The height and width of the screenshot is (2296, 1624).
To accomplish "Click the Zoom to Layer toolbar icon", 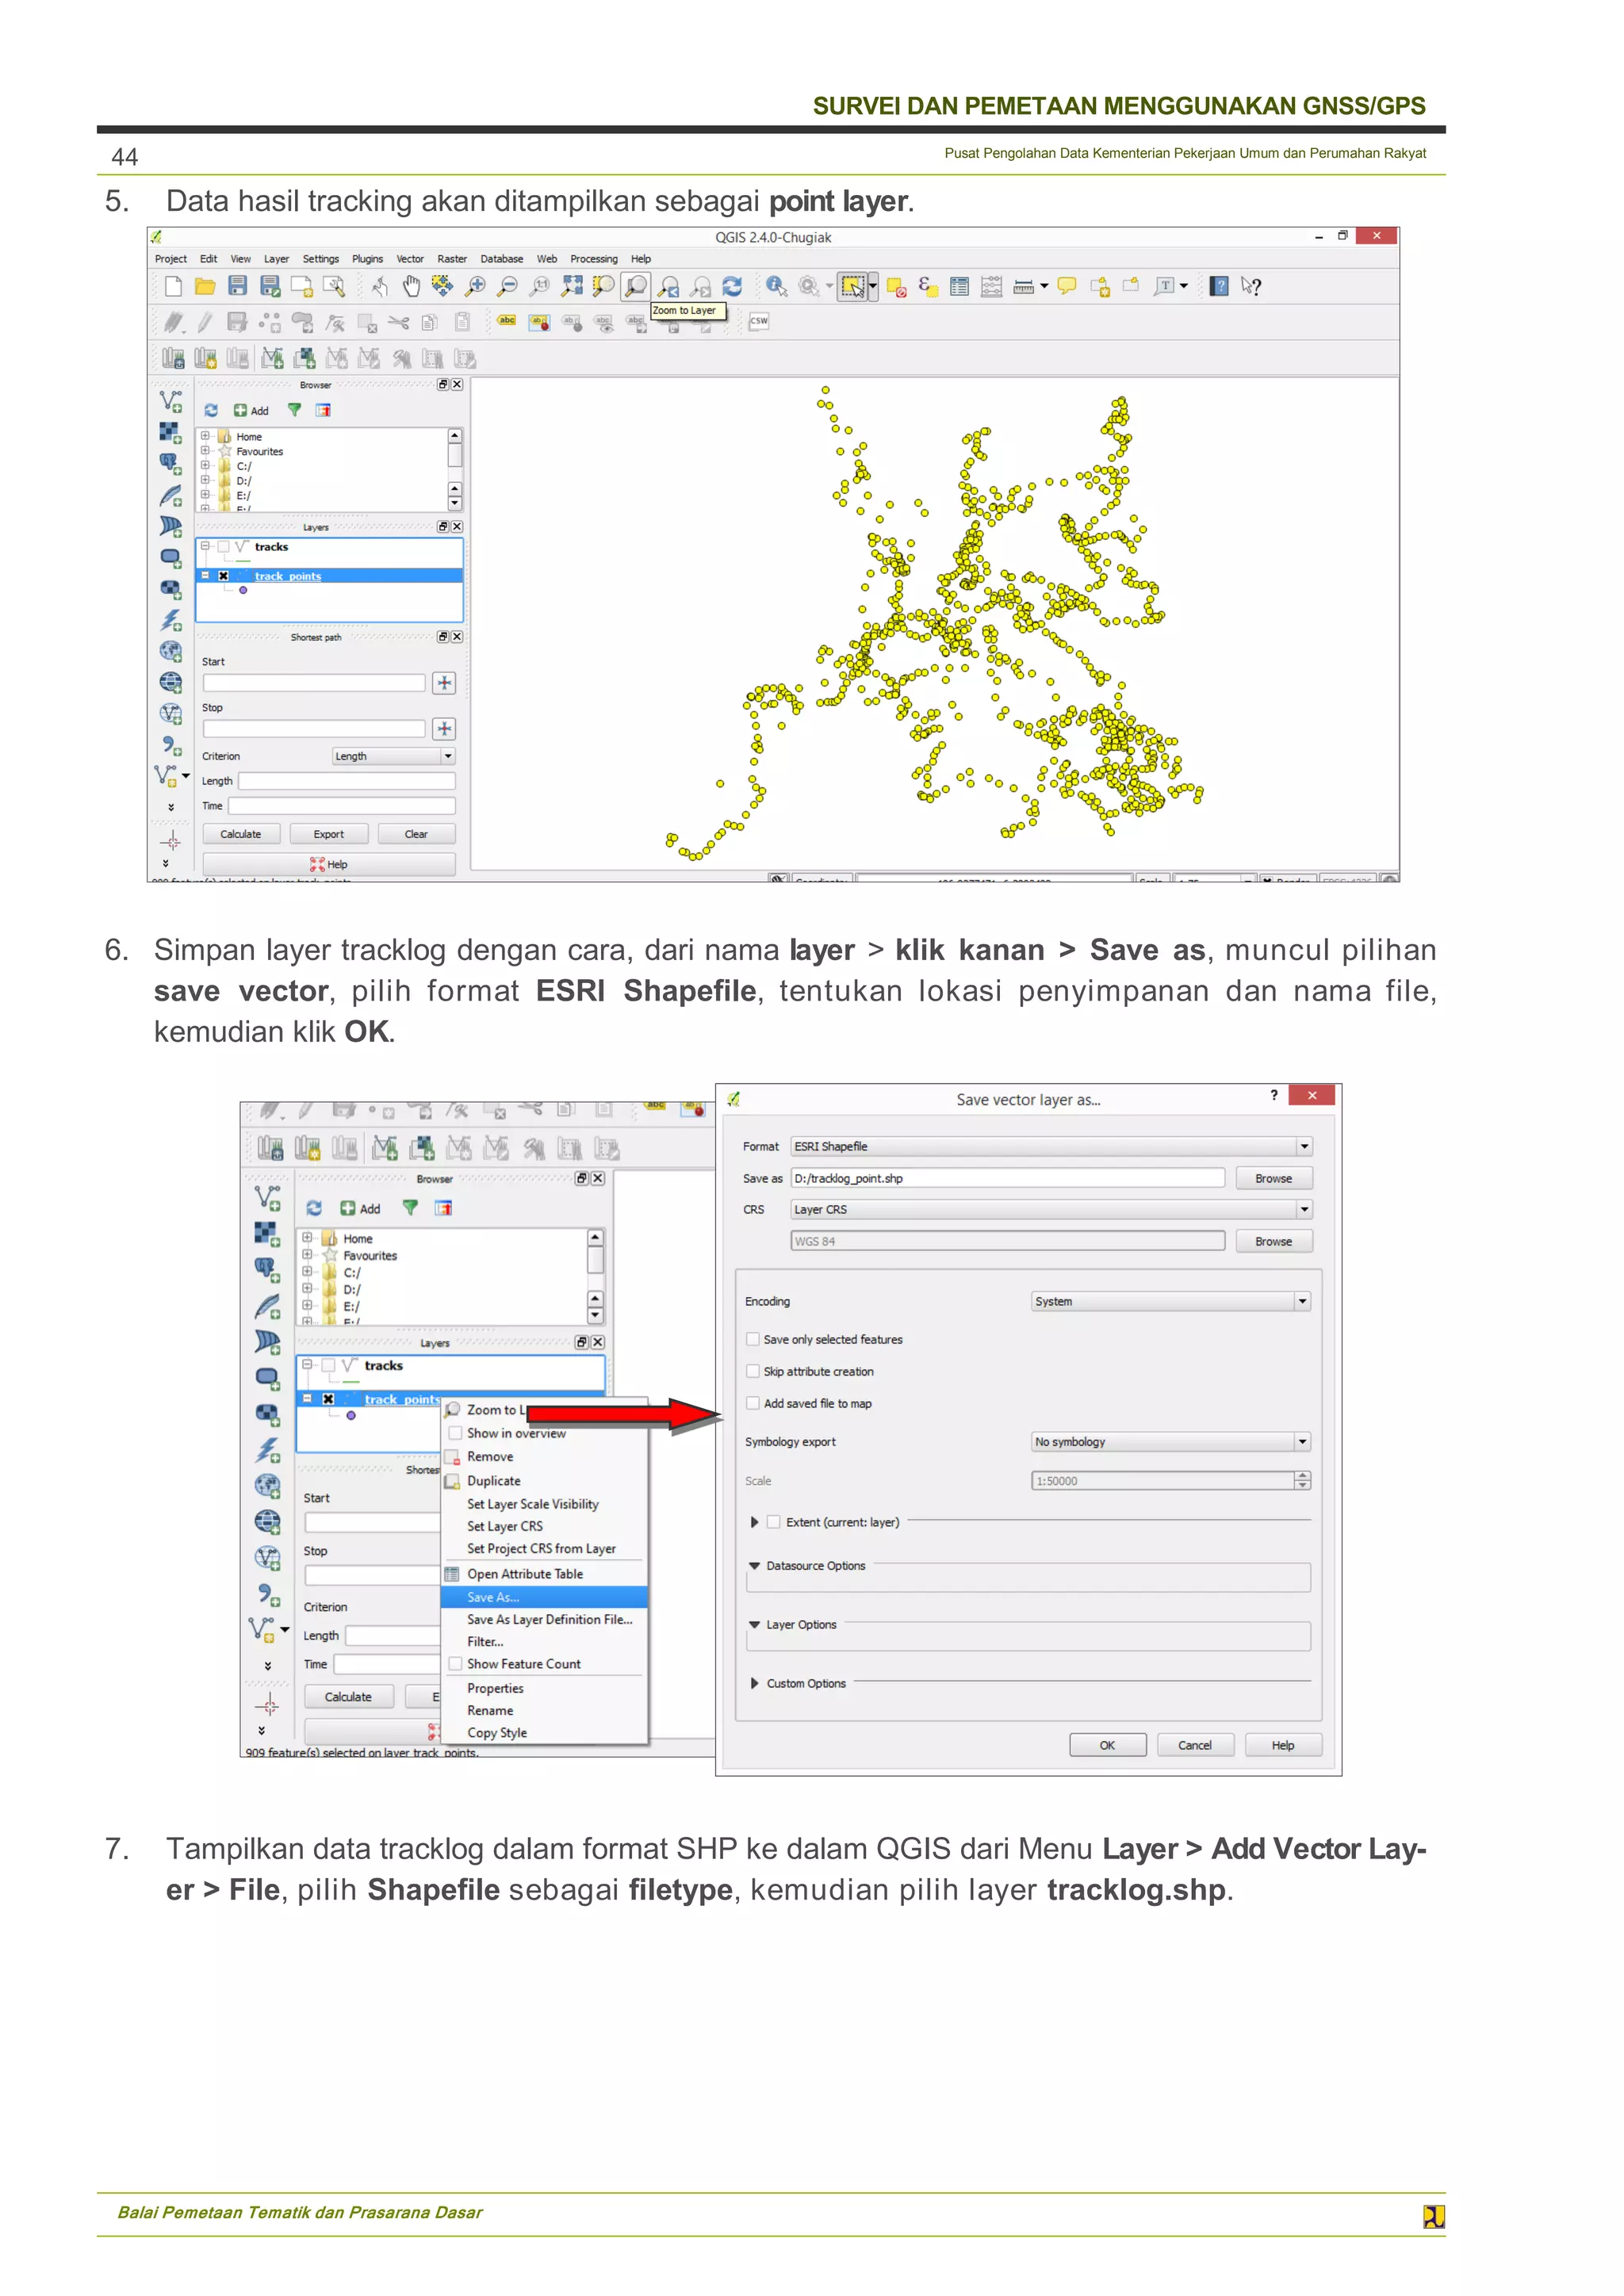I will coord(636,287).
